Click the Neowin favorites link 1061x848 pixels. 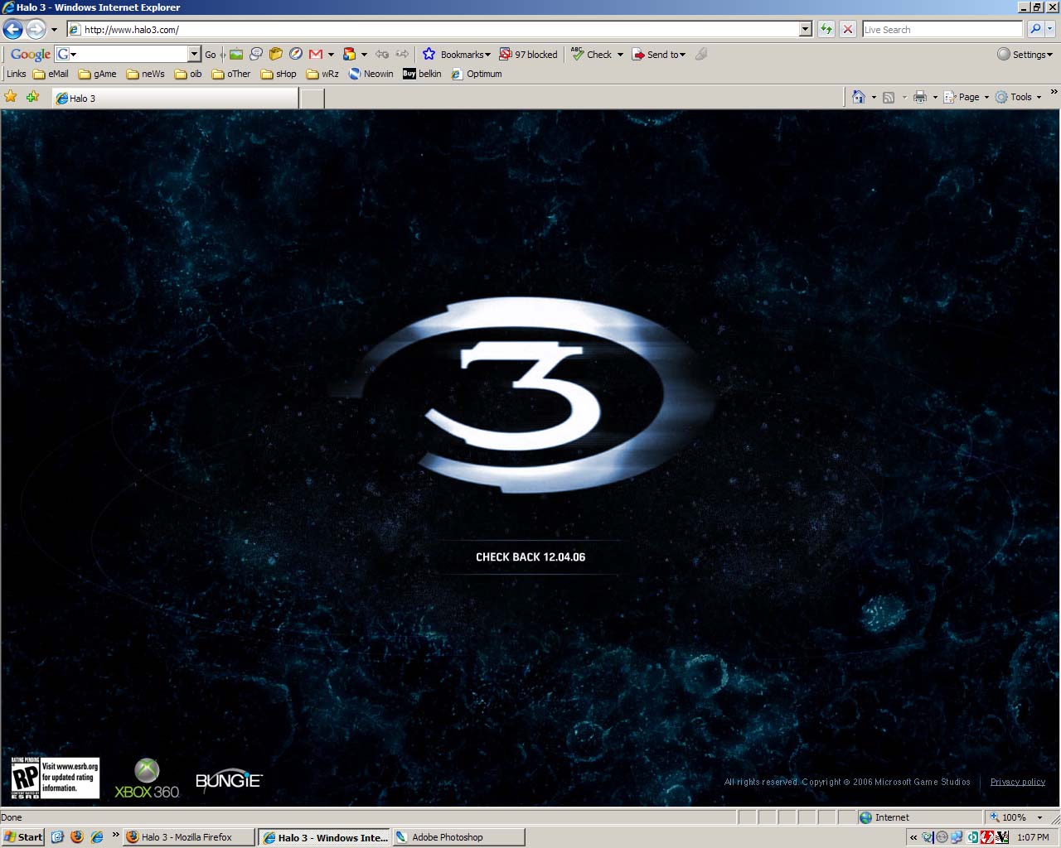(371, 74)
